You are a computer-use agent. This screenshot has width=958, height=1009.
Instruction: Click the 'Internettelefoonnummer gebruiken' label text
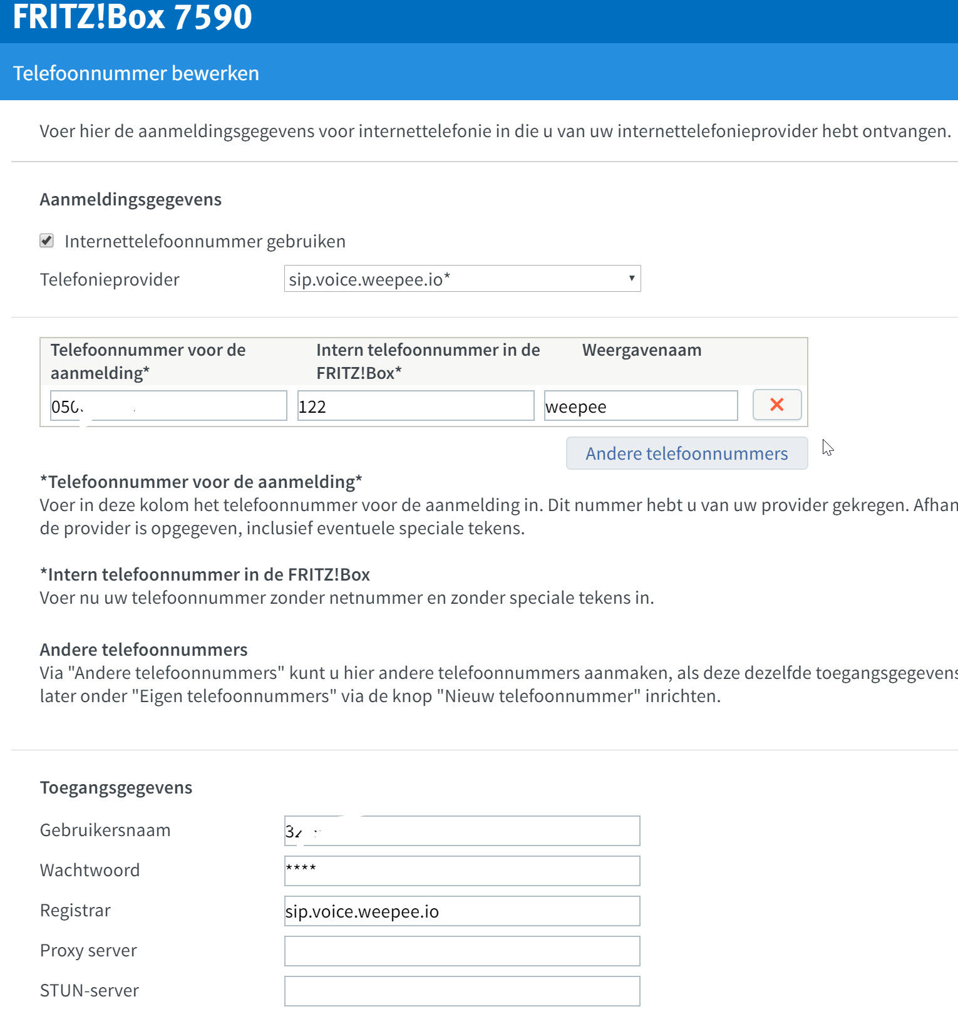(x=205, y=242)
